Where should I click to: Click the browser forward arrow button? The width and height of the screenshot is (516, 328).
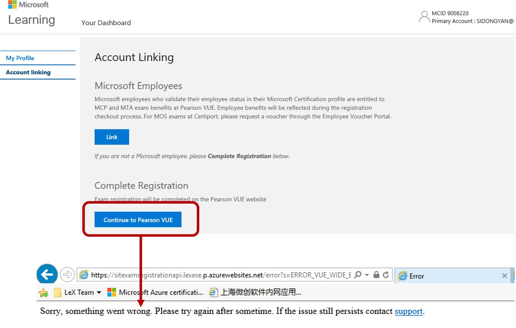click(67, 274)
